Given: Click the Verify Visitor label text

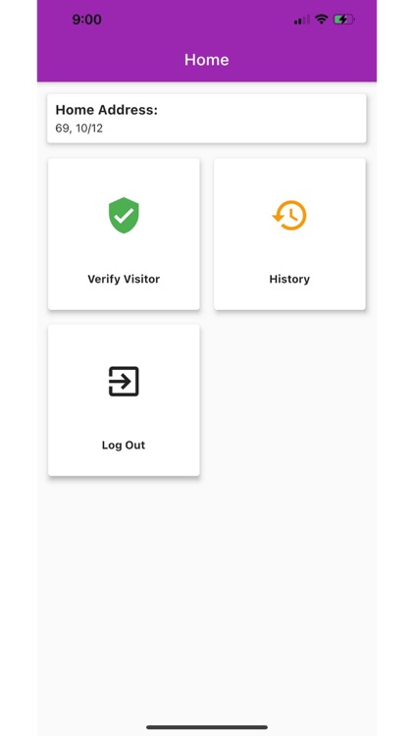Looking at the screenshot, I should click(x=124, y=279).
